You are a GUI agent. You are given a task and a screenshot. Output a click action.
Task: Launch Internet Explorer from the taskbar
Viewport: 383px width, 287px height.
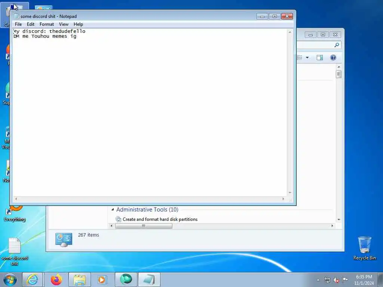click(33, 280)
